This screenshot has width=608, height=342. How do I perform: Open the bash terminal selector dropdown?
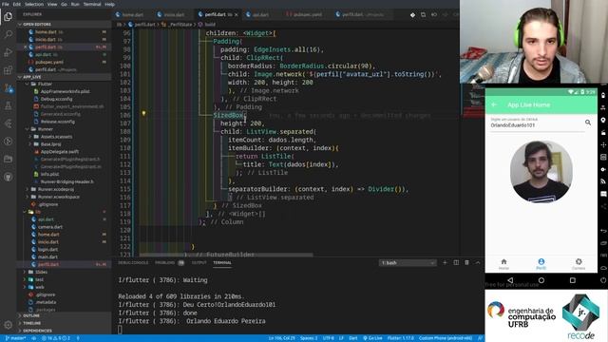pos(408,263)
